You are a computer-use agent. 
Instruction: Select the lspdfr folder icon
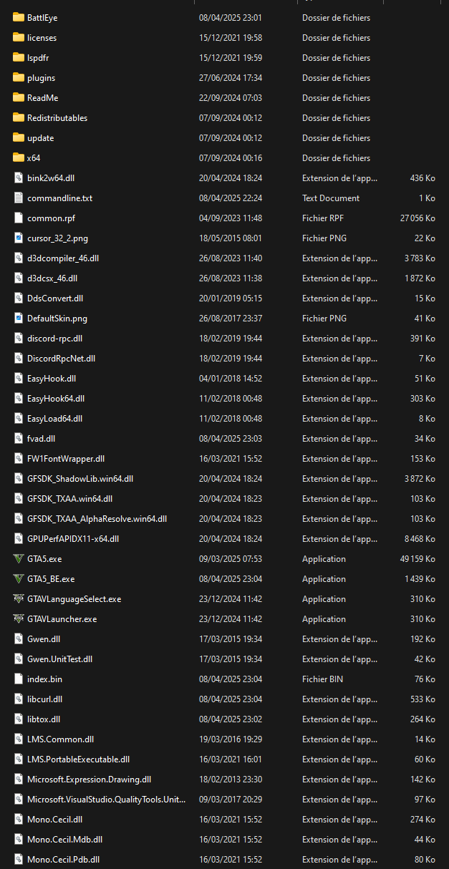[x=19, y=57]
